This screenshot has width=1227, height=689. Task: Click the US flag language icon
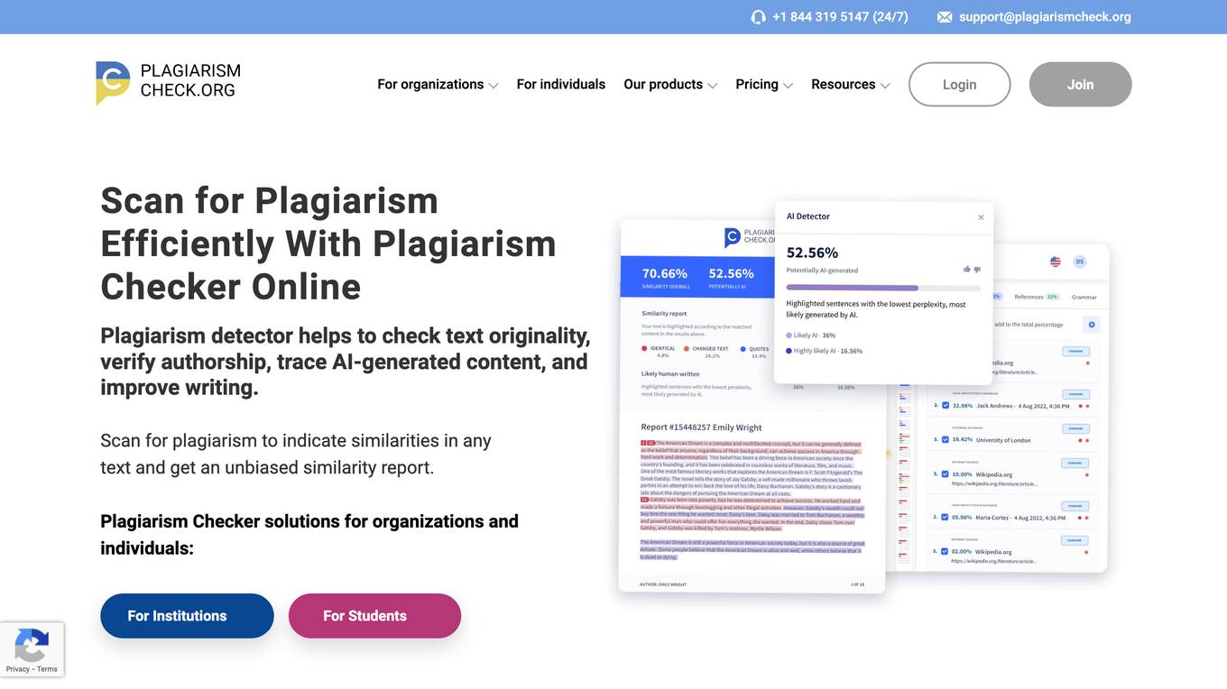(x=1056, y=262)
